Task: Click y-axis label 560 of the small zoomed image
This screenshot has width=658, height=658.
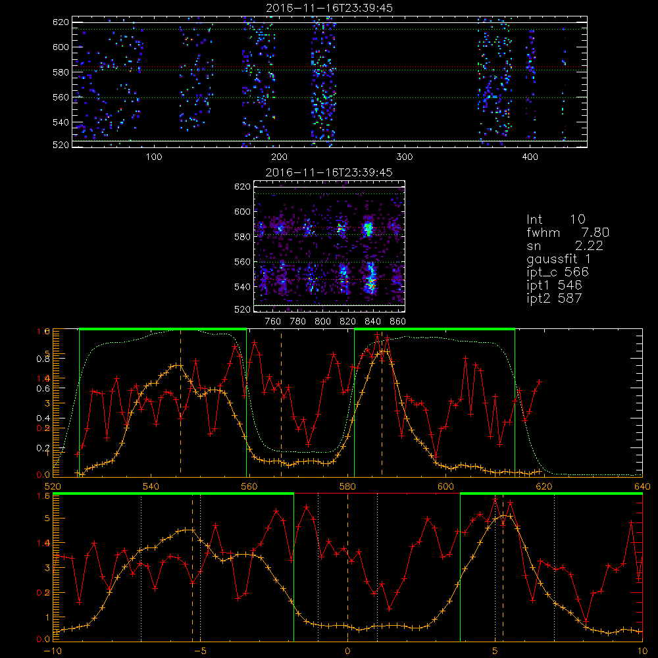Action: click(242, 262)
